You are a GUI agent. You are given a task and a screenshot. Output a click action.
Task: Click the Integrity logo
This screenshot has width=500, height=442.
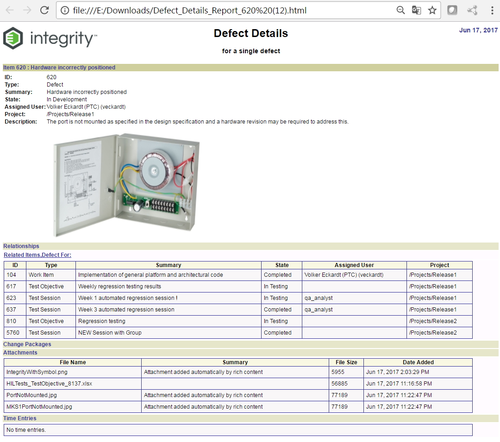click(50, 38)
